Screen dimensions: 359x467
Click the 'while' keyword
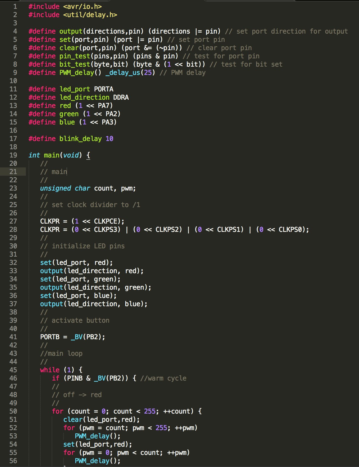pyautogui.click(x=50, y=370)
